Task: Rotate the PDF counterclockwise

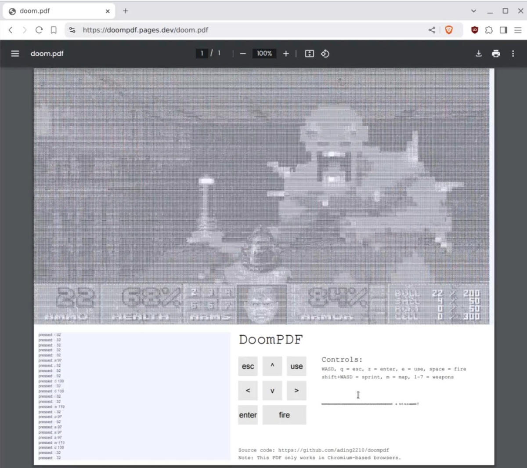Action: [x=325, y=54]
